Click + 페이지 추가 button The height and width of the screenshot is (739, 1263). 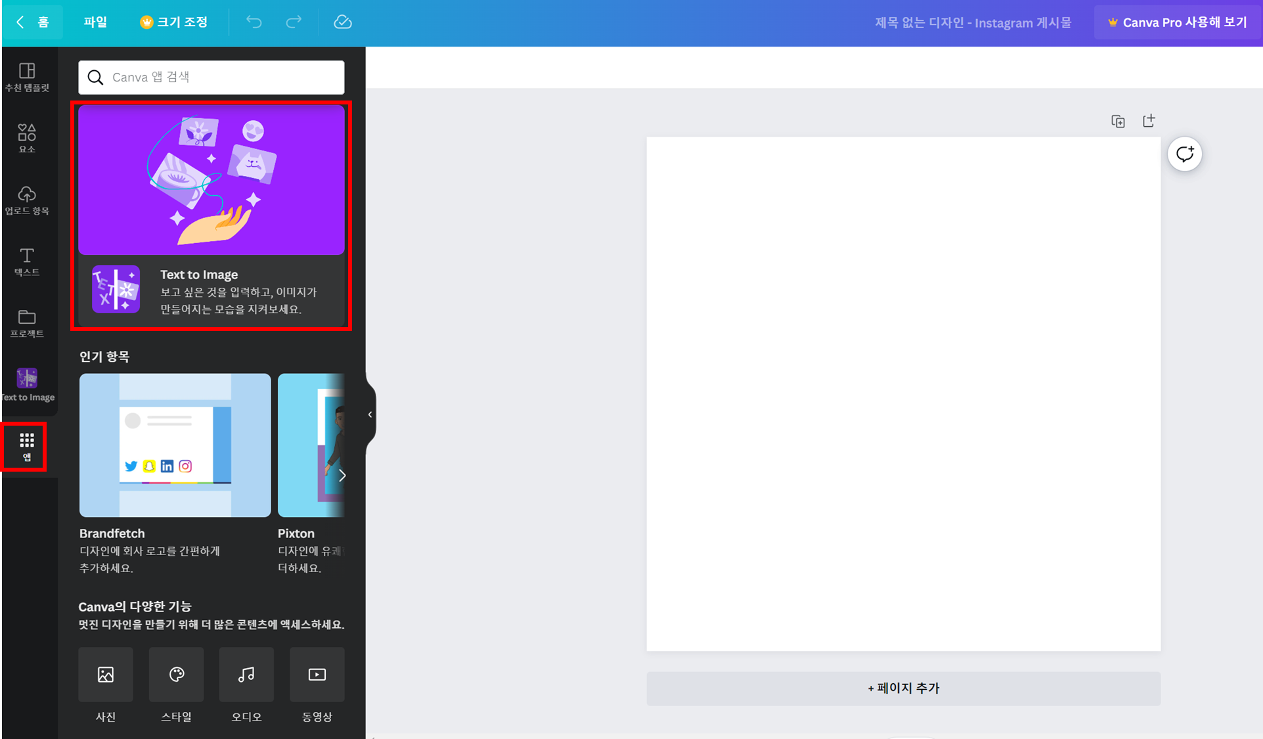click(x=904, y=688)
